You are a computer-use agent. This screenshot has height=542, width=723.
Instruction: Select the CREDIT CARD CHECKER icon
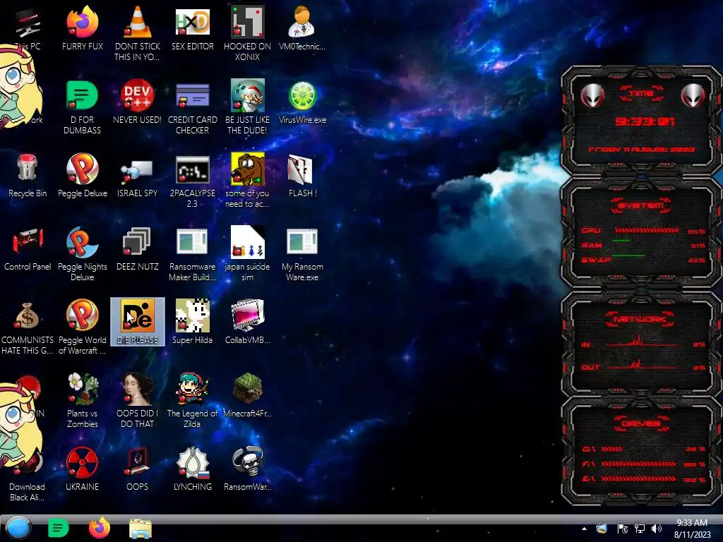[x=192, y=95]
